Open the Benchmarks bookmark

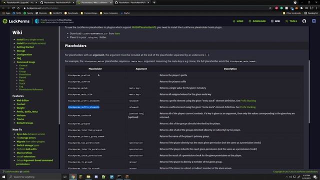tap(71, 13)
